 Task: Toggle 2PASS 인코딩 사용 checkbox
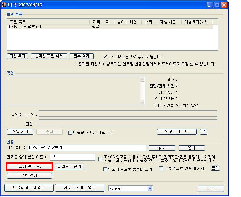100,159
